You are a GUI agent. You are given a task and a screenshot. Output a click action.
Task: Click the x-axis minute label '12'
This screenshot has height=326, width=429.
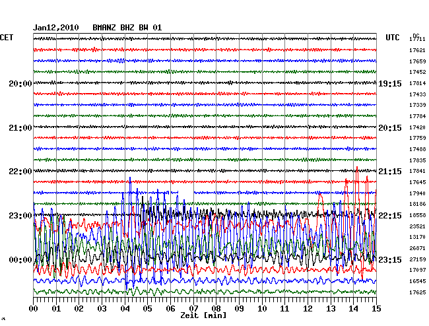308,309
